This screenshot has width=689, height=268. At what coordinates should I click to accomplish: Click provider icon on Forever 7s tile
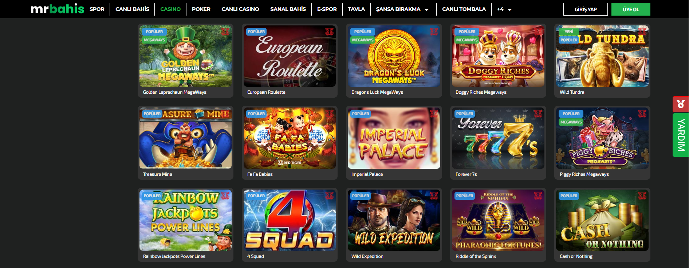pos(538,114)
